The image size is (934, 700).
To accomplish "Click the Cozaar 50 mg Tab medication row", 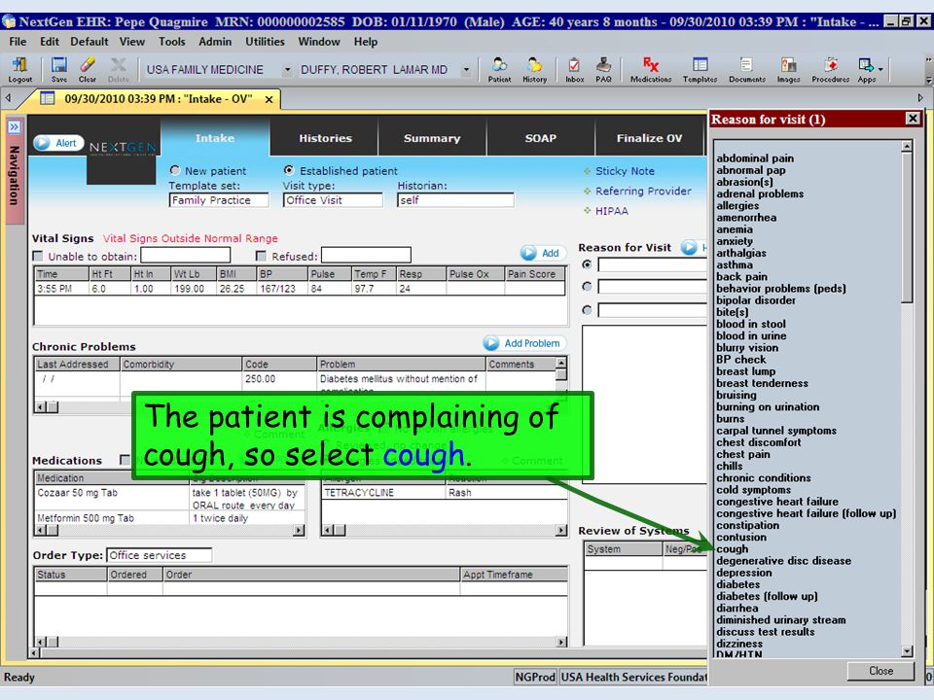I will 171,499.
